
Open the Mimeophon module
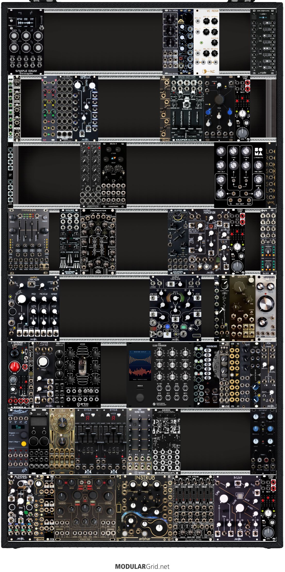click(209, 241)
